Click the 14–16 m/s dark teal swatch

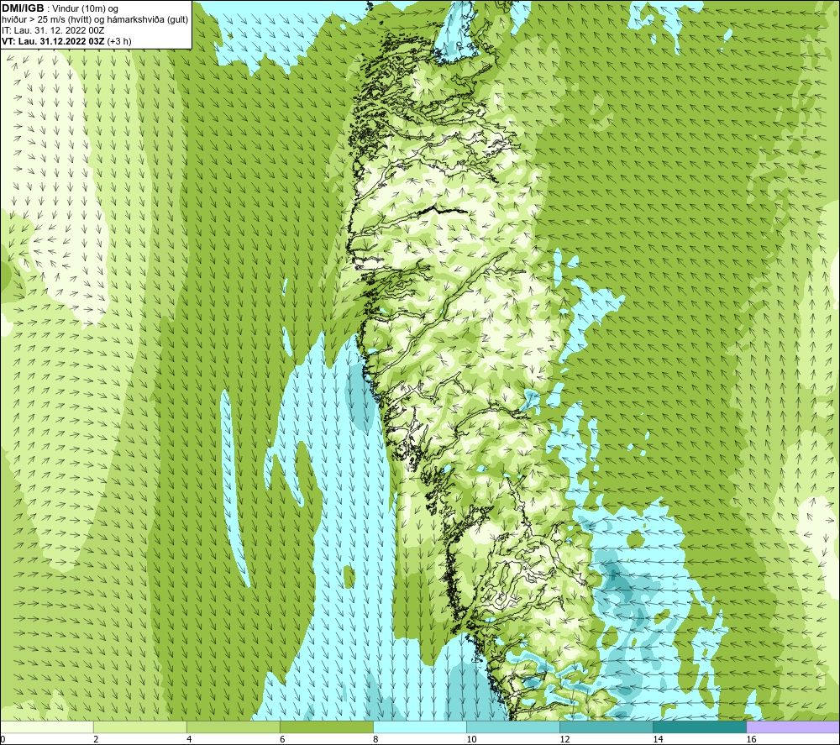click(x=700, y=727)
